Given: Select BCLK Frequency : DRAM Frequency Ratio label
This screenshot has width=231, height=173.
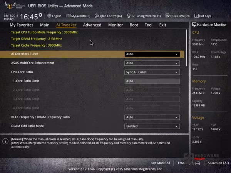Looking at the screenshot, I should pyautogui.click(x=40, y=117).
